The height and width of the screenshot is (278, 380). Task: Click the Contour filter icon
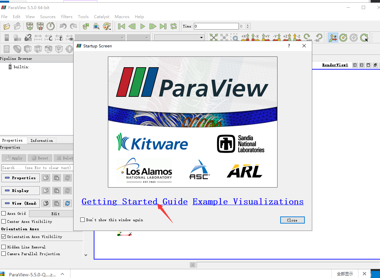[17, 49]
